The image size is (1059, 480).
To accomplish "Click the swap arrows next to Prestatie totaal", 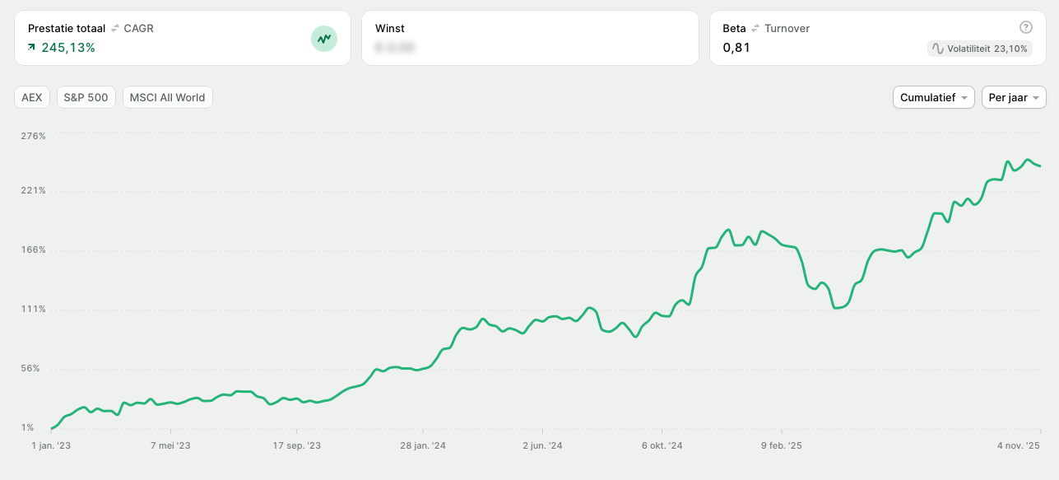I will pyautogui.click(x=115, y=28).
